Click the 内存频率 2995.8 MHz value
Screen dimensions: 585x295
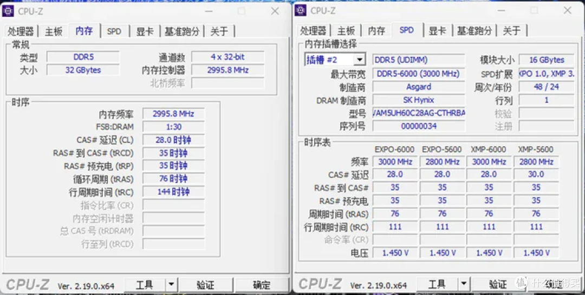point(173,114)
